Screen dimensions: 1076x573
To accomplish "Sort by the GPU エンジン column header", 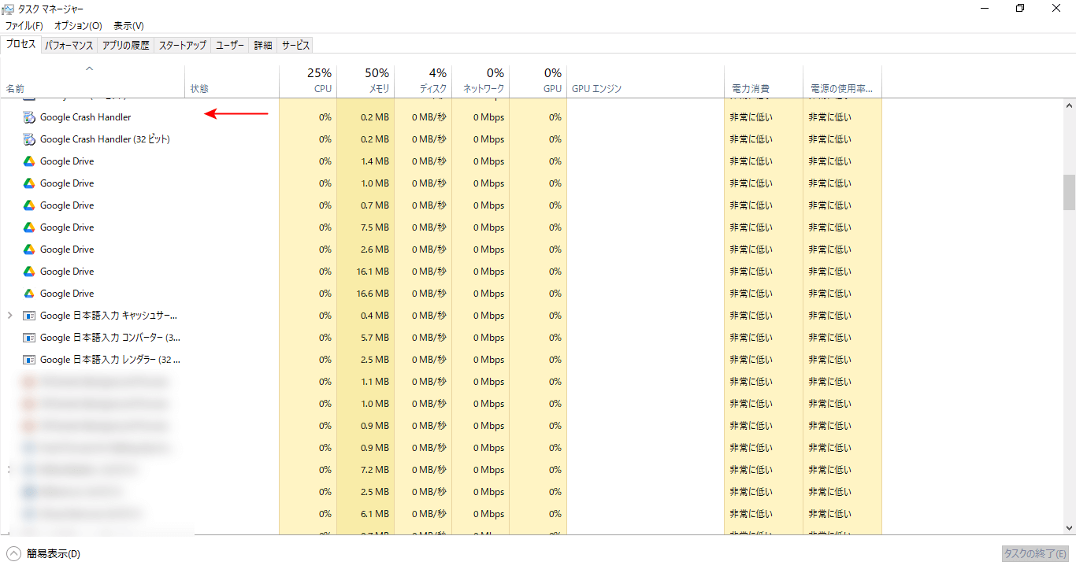I will (x=645, y=80).
